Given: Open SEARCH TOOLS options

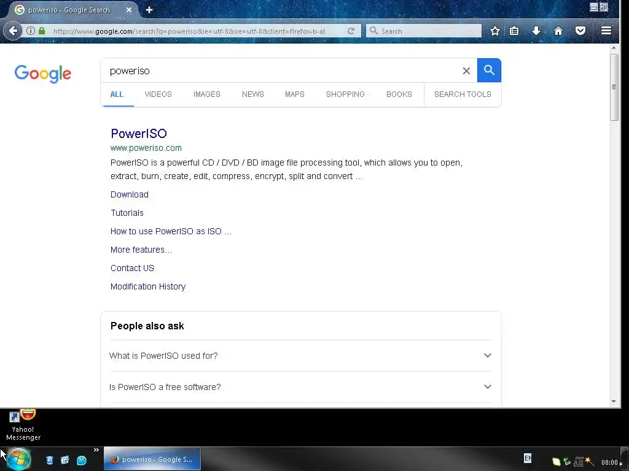Looking at the screenshot, I should click(x=463, y=94).
